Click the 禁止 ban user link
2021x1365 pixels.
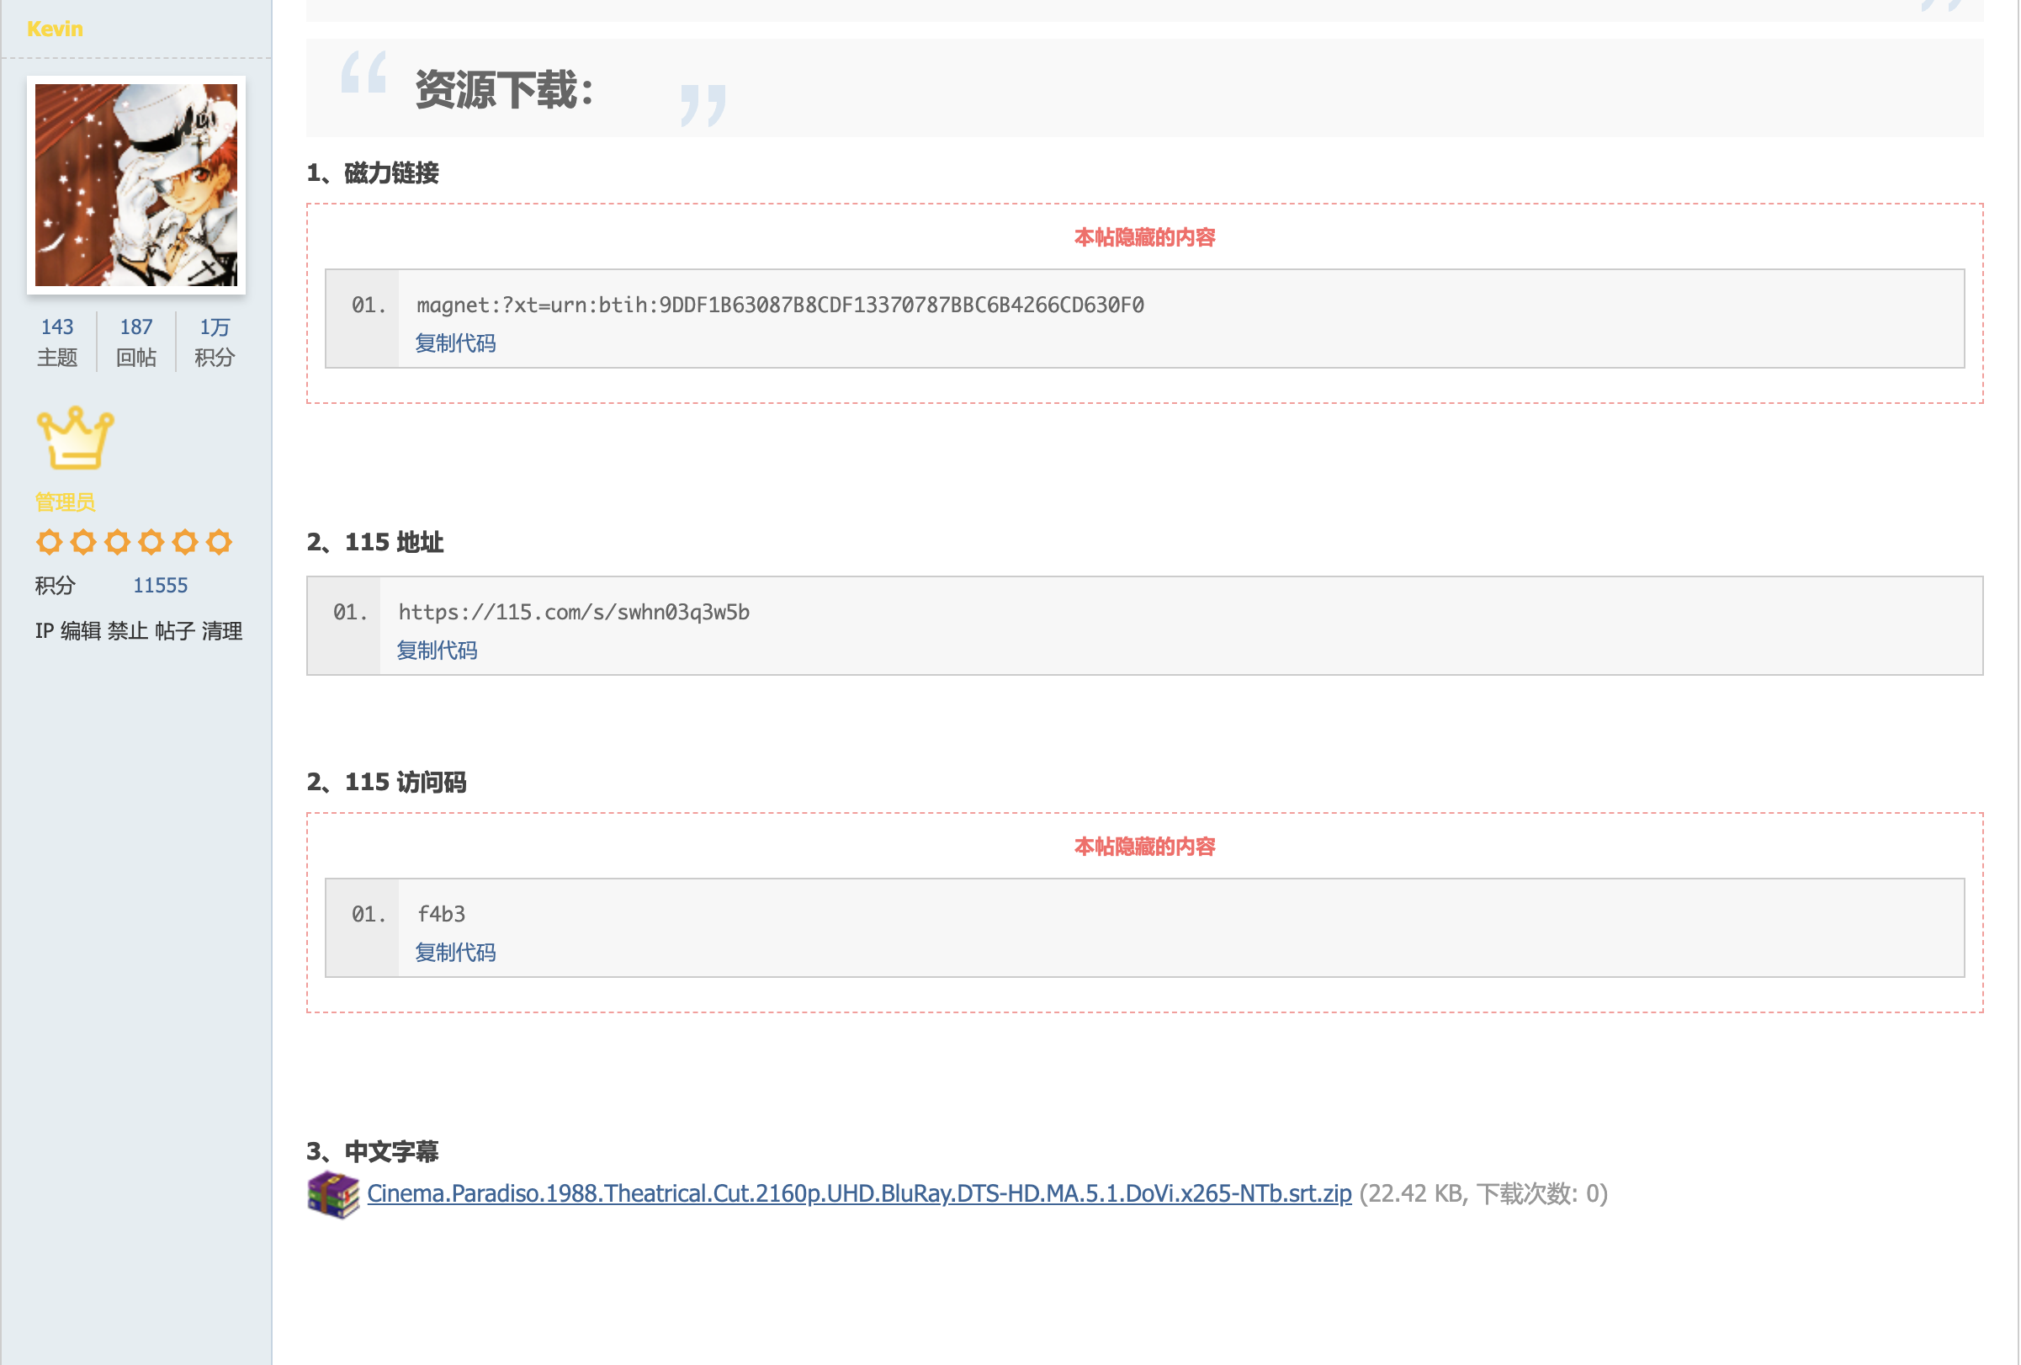click(x=128, y=630)
